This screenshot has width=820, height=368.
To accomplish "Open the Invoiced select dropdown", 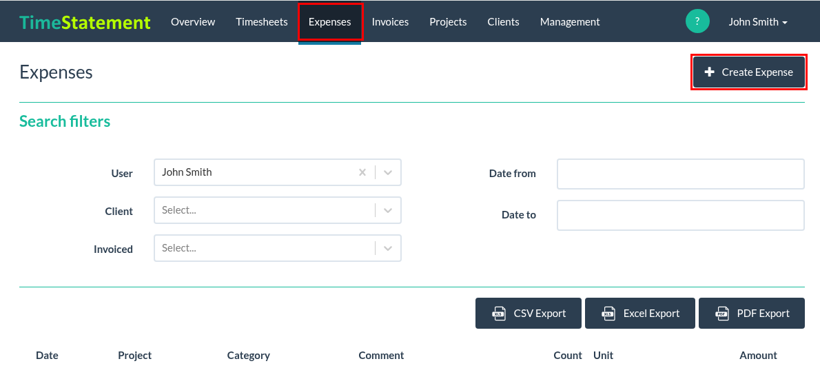I will point(277,248).
